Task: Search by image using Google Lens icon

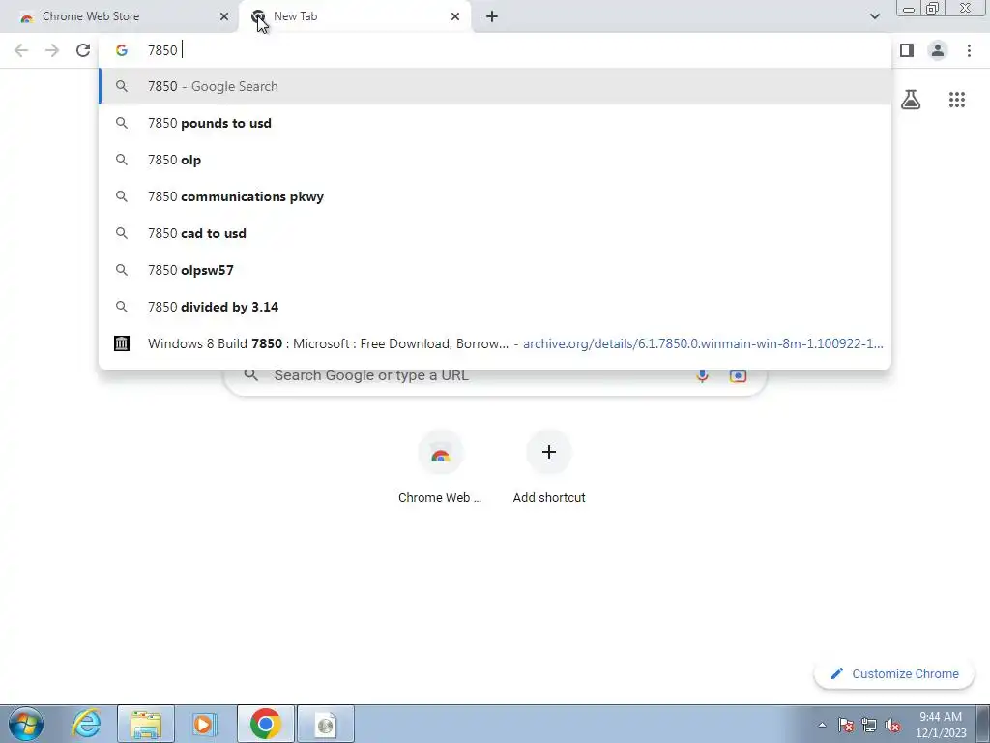Action: click(738, 375)
